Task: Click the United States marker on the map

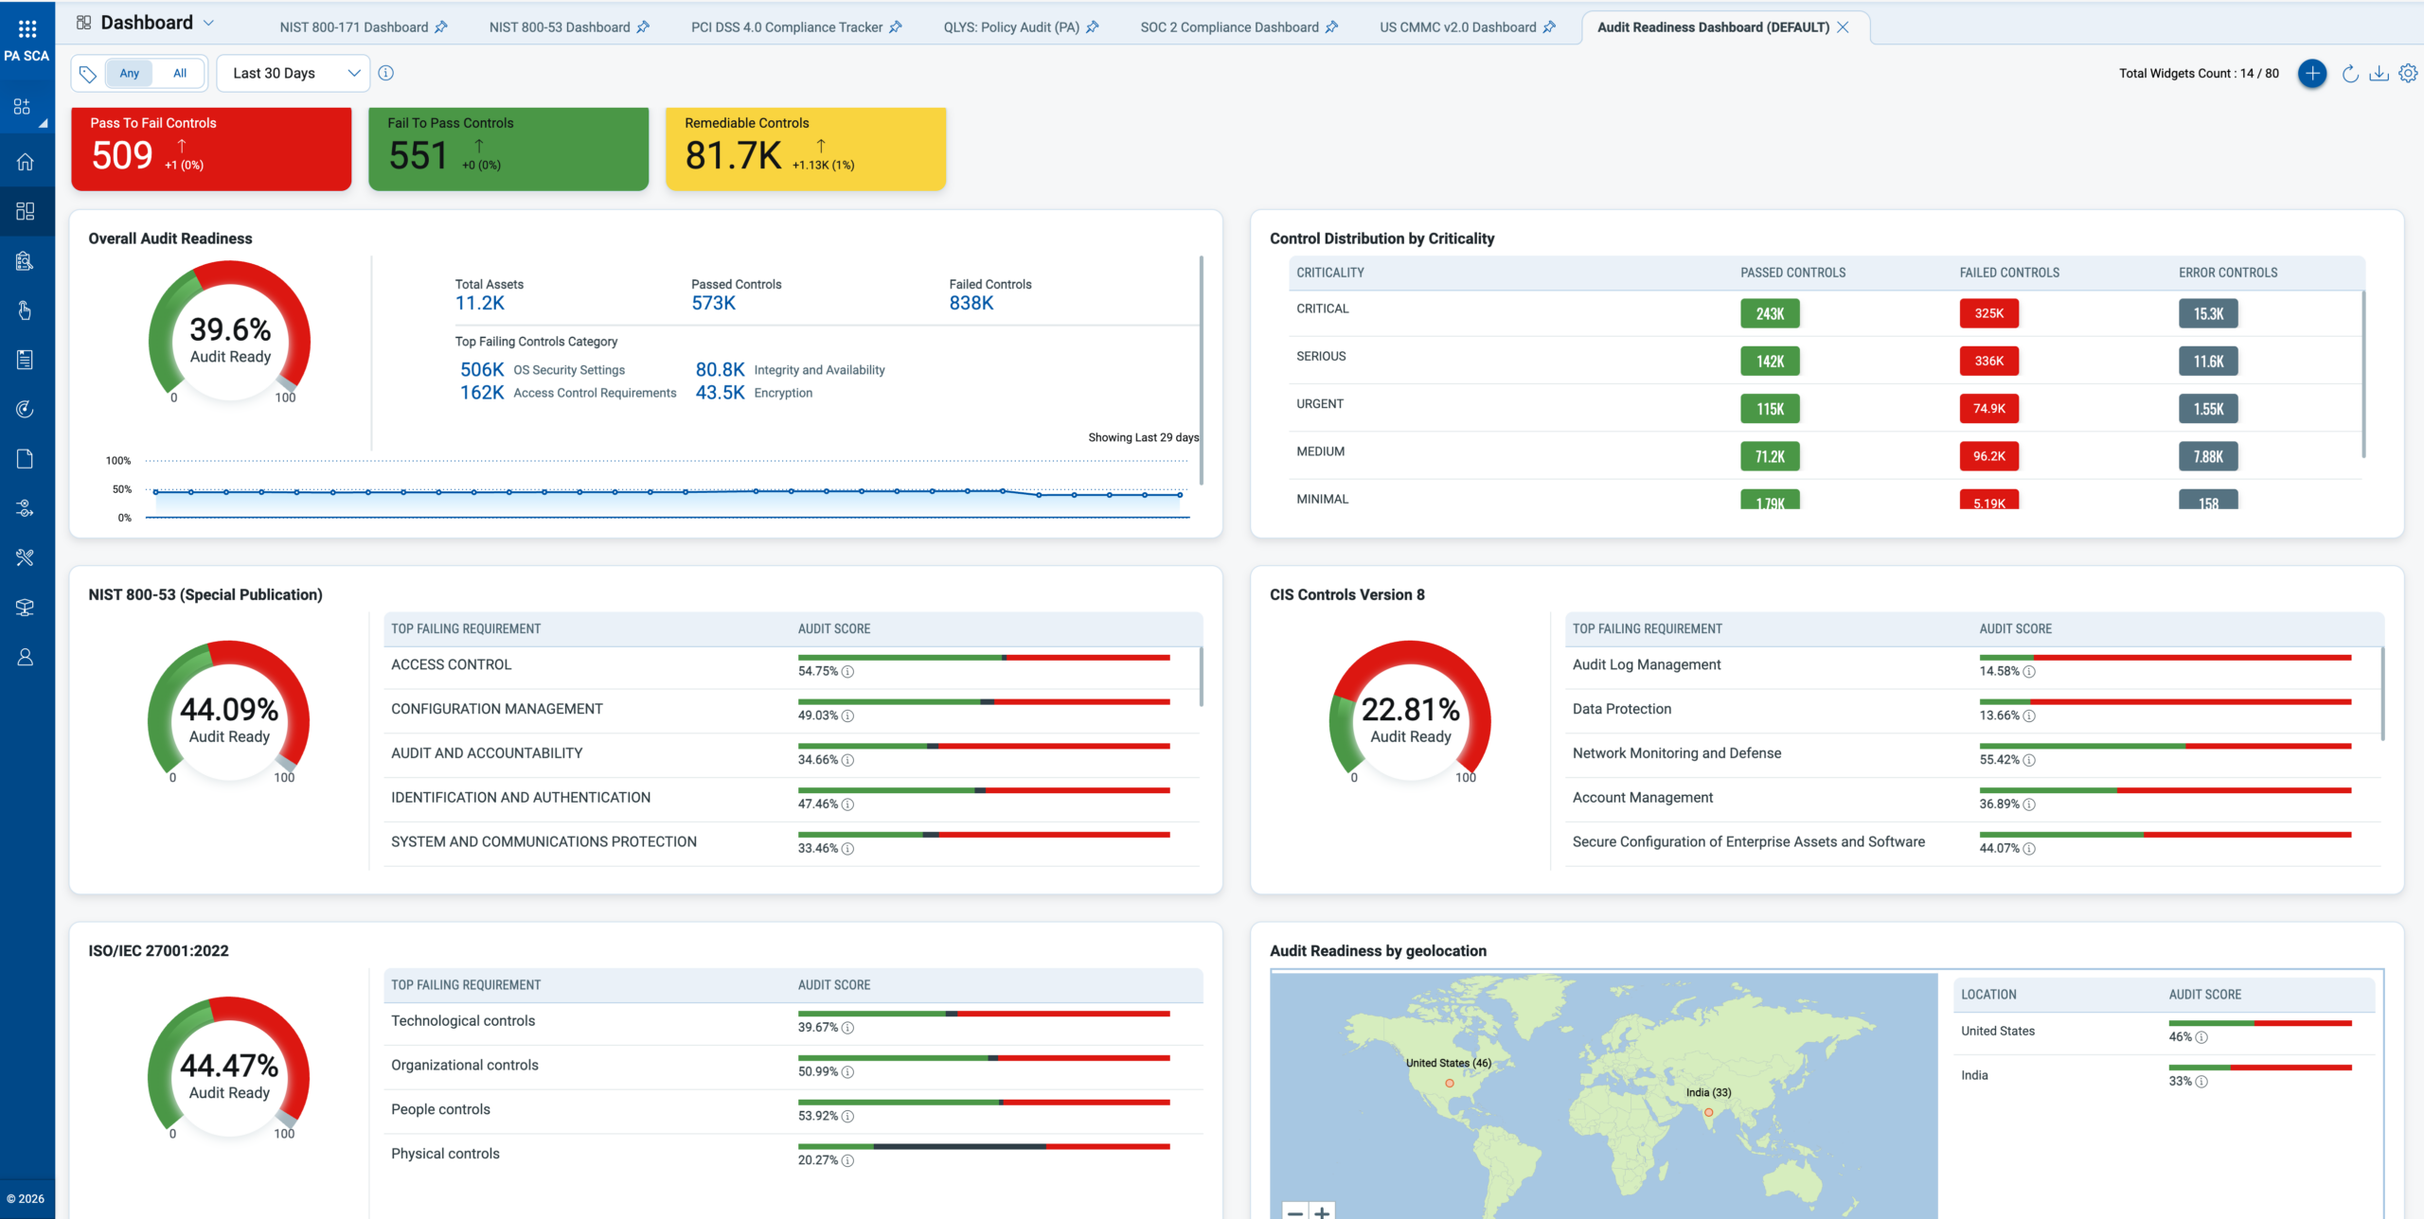Action: coord(1450,1083)
